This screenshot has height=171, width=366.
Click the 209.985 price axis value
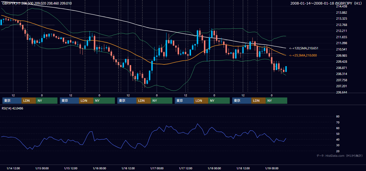pos(341,56)
